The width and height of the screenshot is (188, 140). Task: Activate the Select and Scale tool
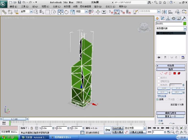(x=72, y=12)
